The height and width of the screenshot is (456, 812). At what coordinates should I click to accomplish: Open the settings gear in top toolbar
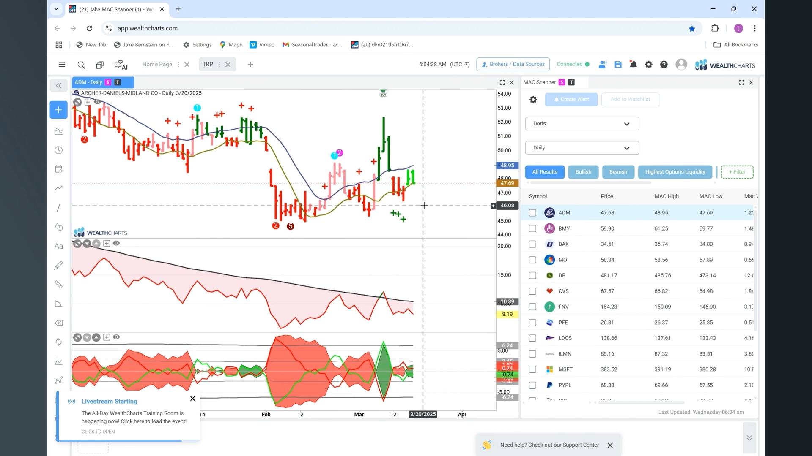[x=648, y=65]
